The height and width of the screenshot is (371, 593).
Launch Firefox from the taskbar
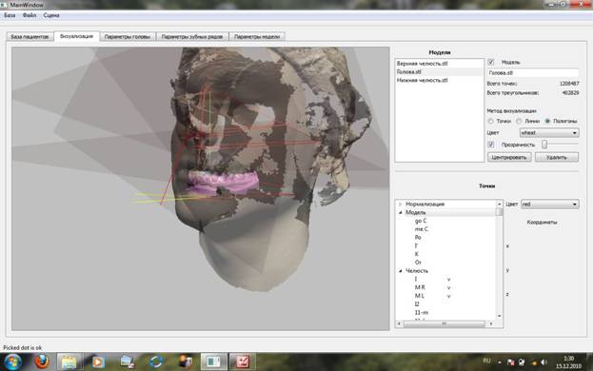pos(42,361)
